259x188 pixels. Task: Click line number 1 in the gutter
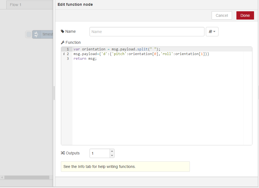tap(68, 49)
